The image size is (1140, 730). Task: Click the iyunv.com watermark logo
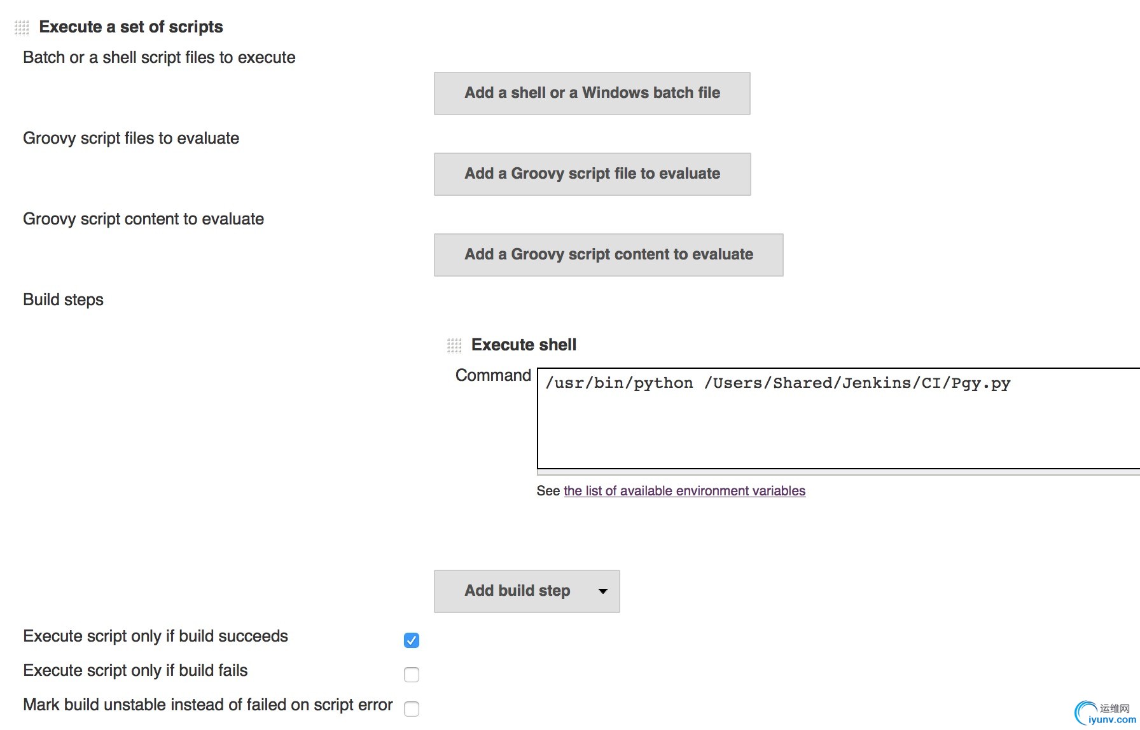tap(1105, 713)
